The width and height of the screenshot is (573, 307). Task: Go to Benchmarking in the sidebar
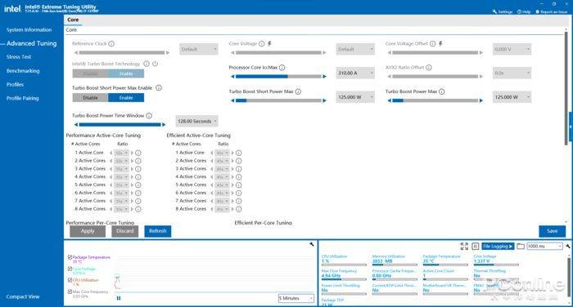(23, 71)
